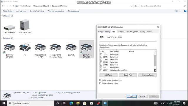This screenshot has height=106, width=188.
Task: Click the Delete Port button
Action: pyautogui.click(x=128, y=75)
